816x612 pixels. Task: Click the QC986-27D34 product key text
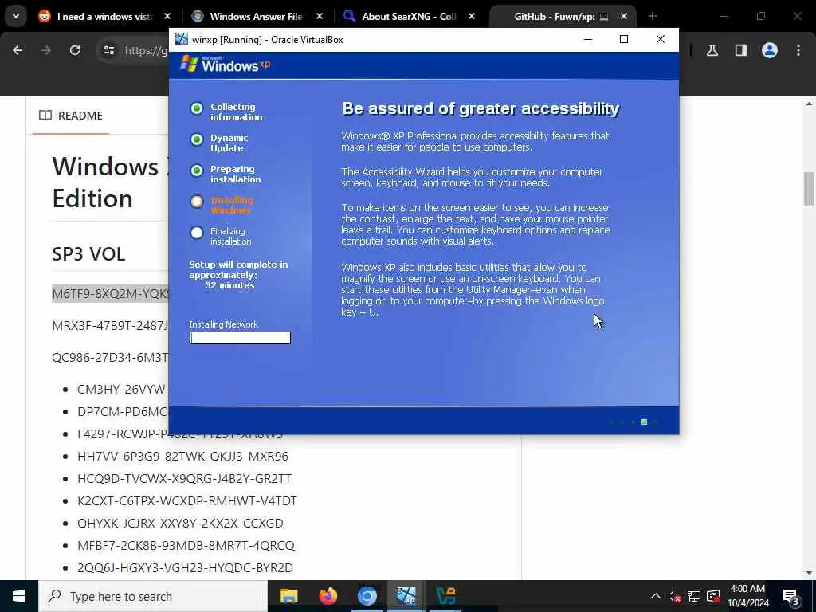tap(110, 358)
